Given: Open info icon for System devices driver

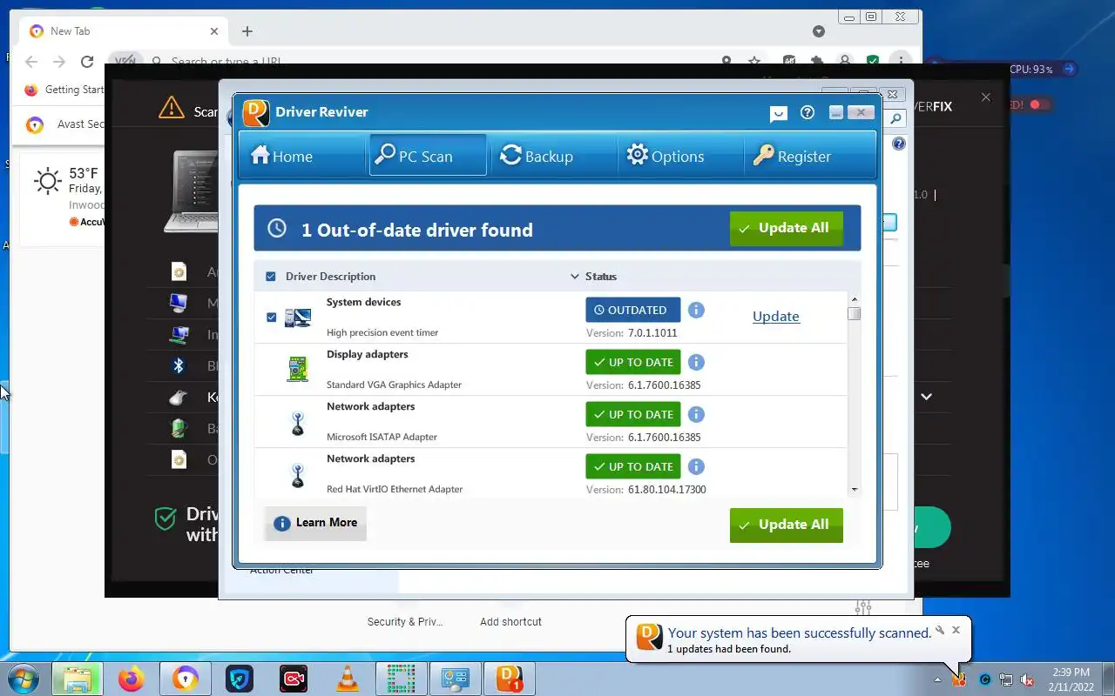Looking at the screenshot, I should 696,310.
